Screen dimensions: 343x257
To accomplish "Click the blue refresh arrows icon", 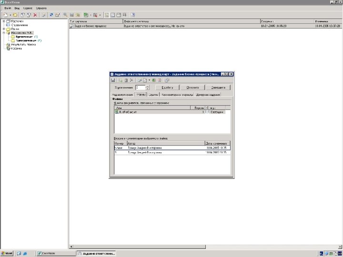I will pyautogui.click(x=51, y=15).
